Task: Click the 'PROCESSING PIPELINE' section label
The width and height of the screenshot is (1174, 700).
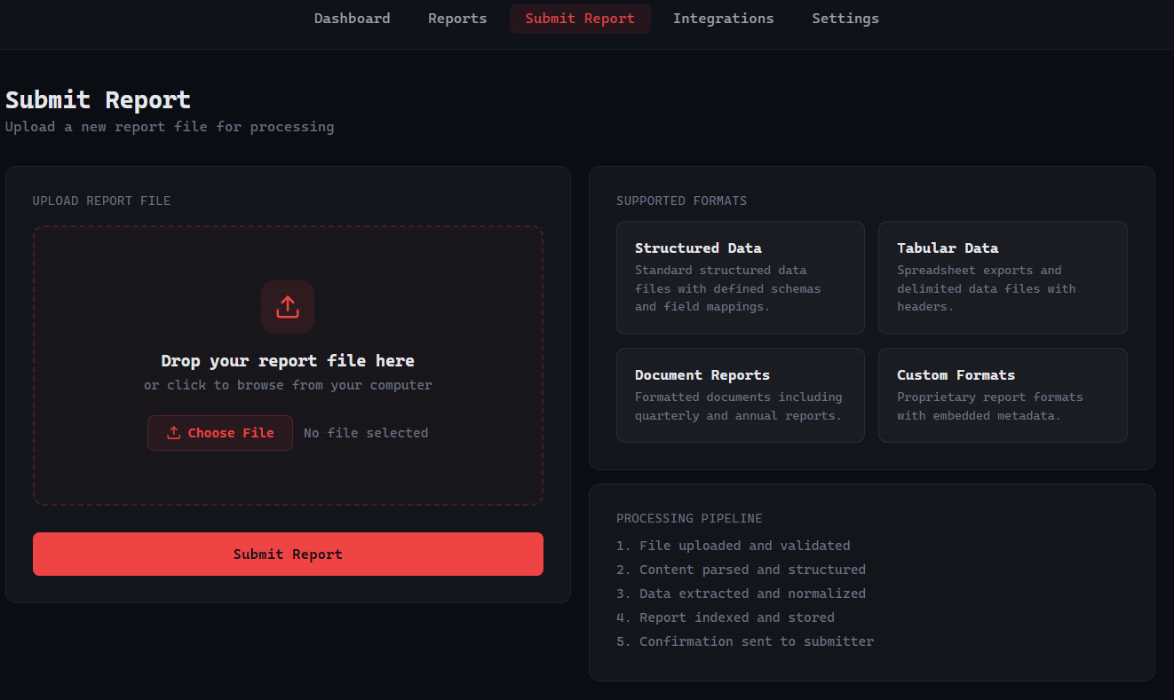Action: 689,518
